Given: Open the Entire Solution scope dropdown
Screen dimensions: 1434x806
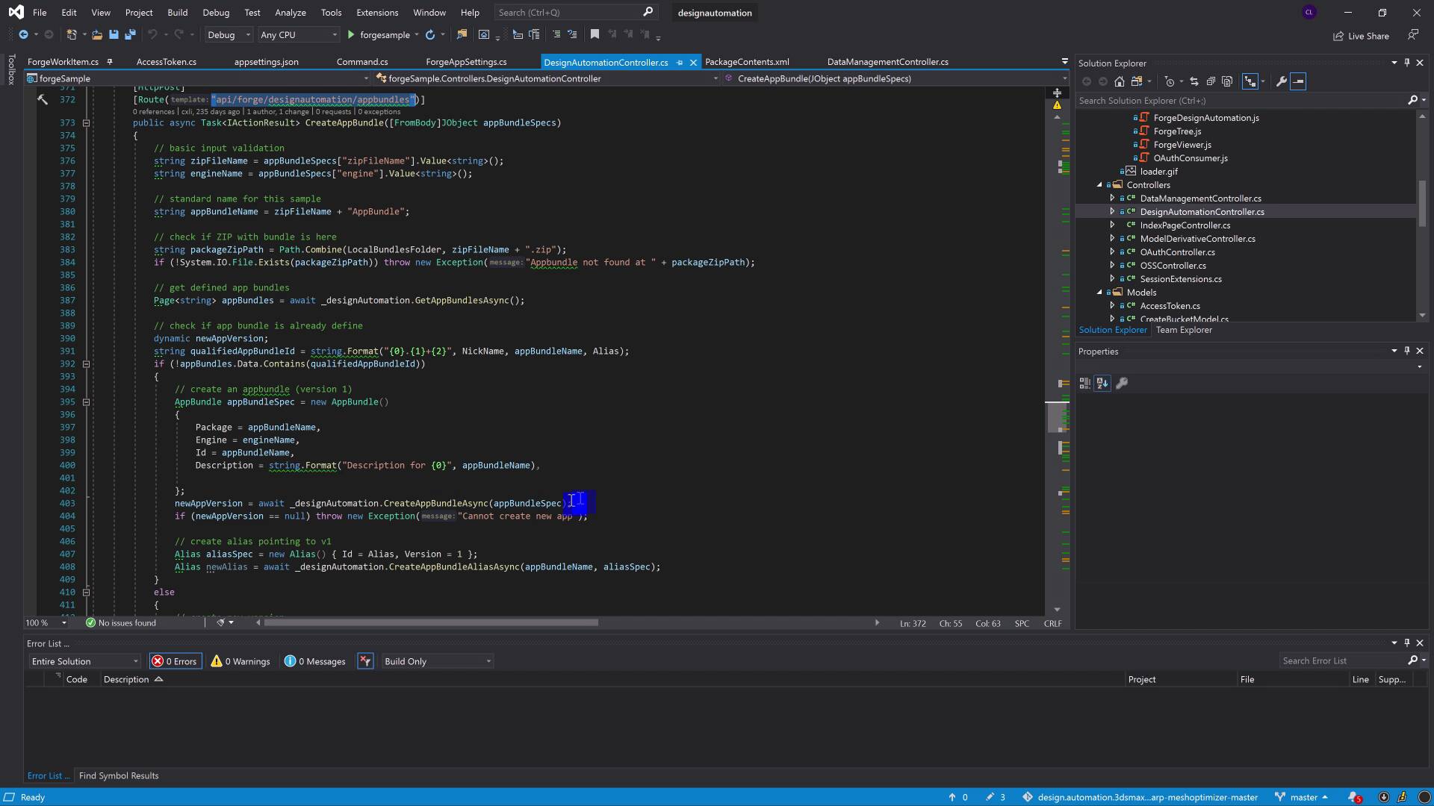Looking at the screenshot, I should 84,661.
